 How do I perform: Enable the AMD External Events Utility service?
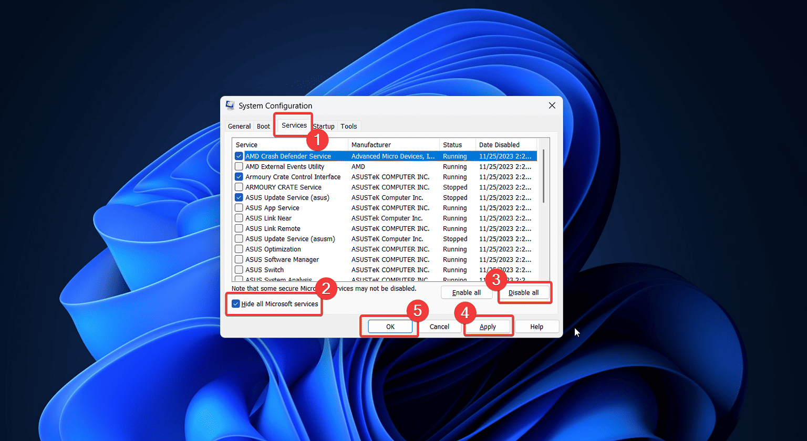point(239,166)
